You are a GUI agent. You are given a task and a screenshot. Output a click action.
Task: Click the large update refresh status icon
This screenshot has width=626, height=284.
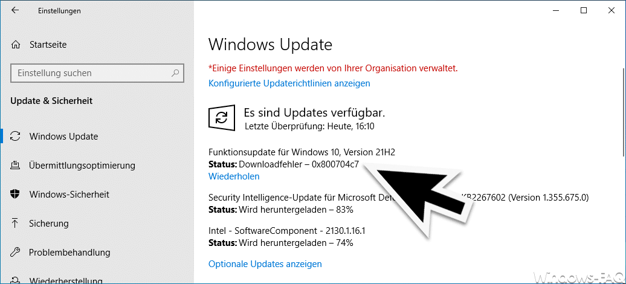point(221,118)
